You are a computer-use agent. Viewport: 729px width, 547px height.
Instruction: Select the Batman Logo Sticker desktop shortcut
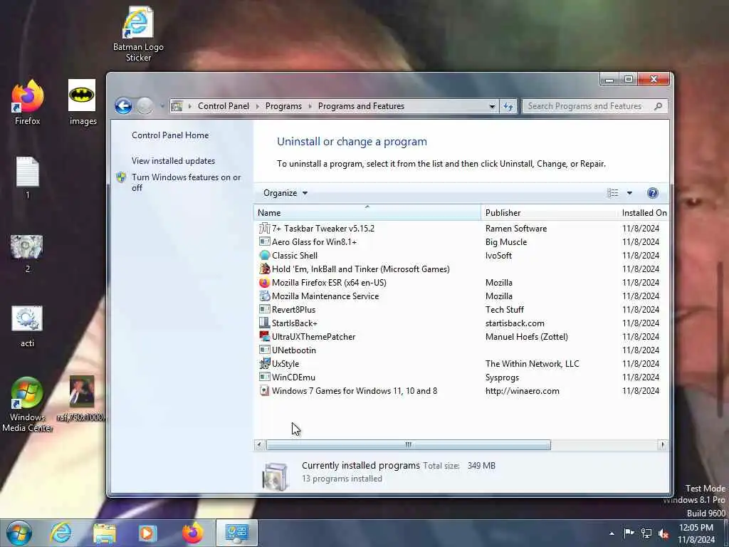click(138, 34)
